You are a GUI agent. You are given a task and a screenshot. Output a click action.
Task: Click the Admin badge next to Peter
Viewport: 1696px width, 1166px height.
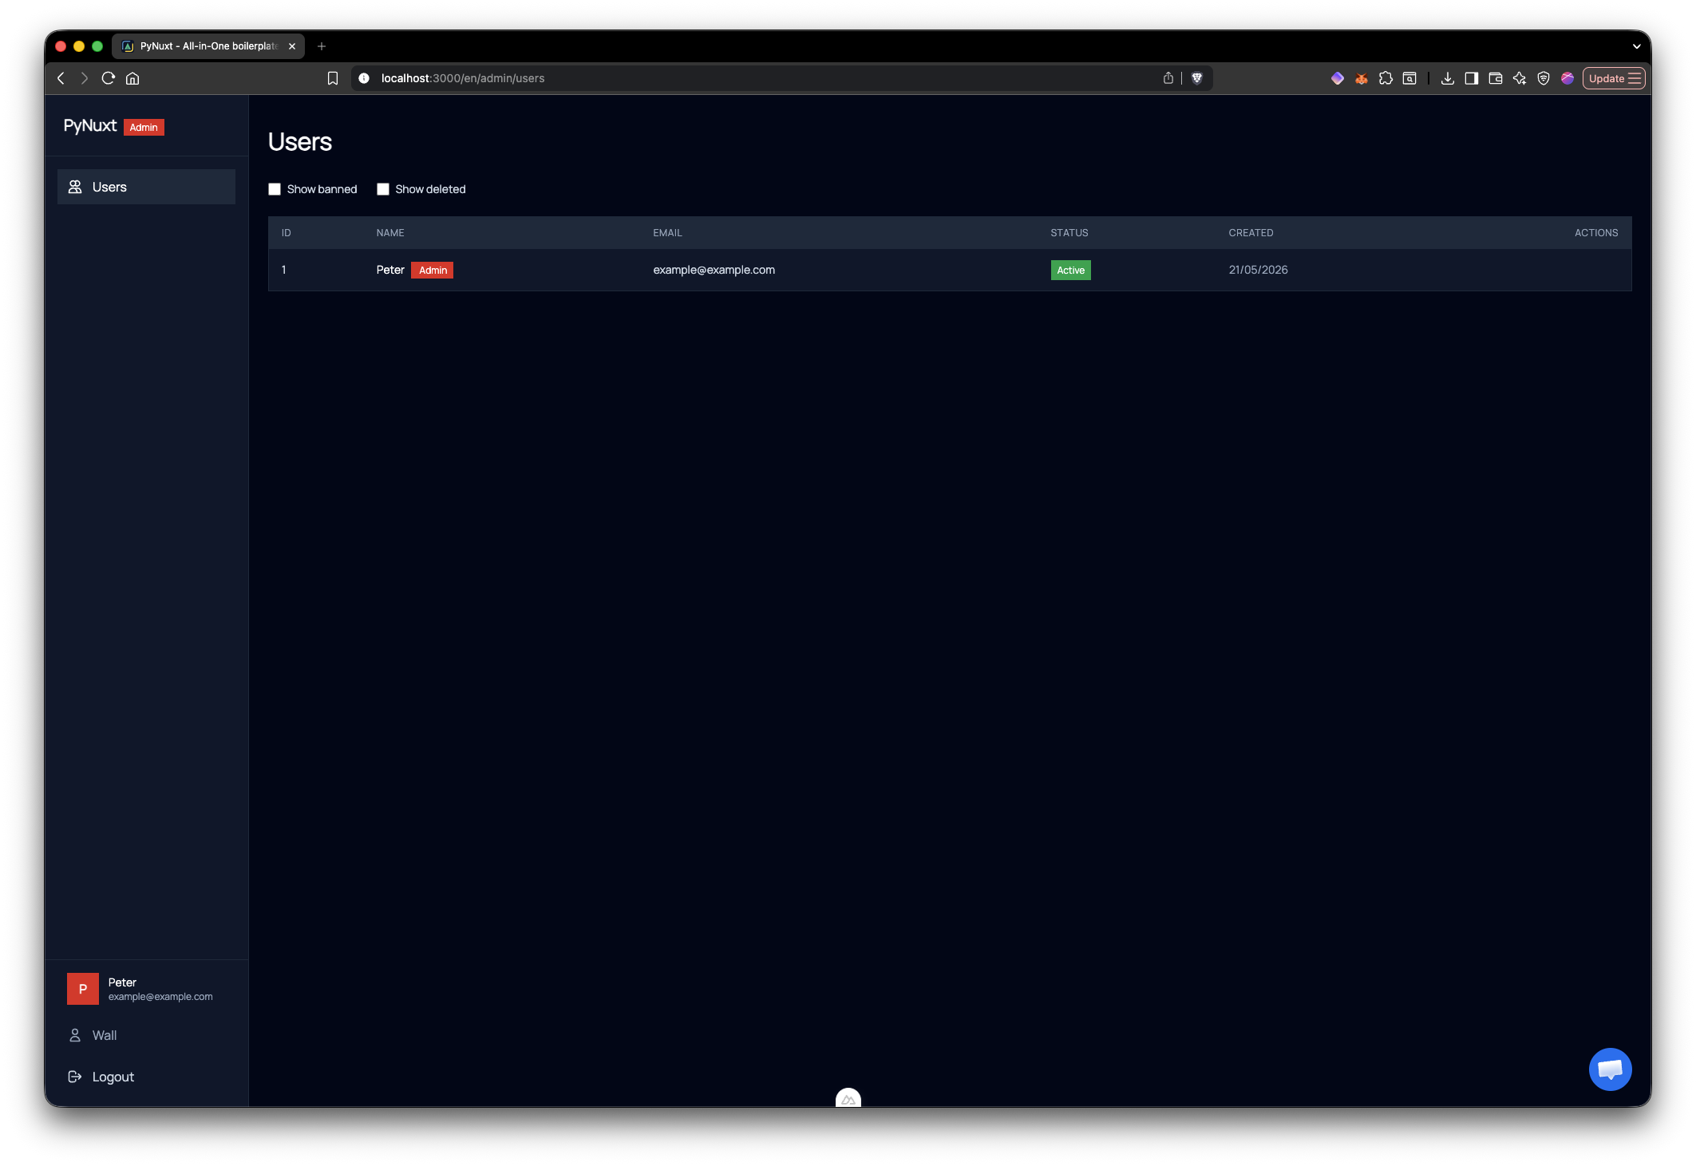[433, 271]
